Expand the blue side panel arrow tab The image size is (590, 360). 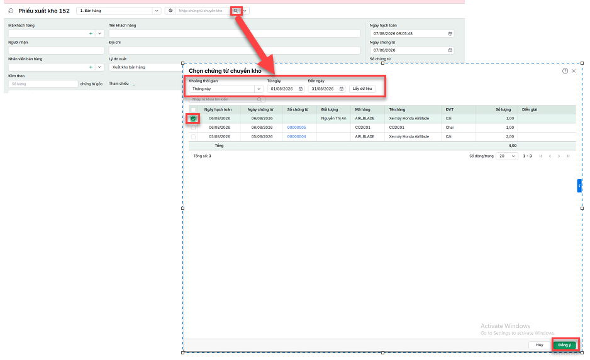[579, 185]
